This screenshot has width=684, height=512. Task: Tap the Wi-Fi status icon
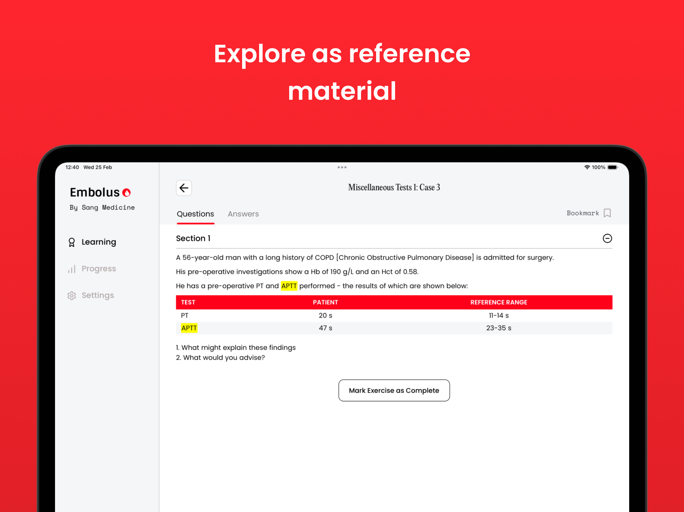click(x=587, y=167)
